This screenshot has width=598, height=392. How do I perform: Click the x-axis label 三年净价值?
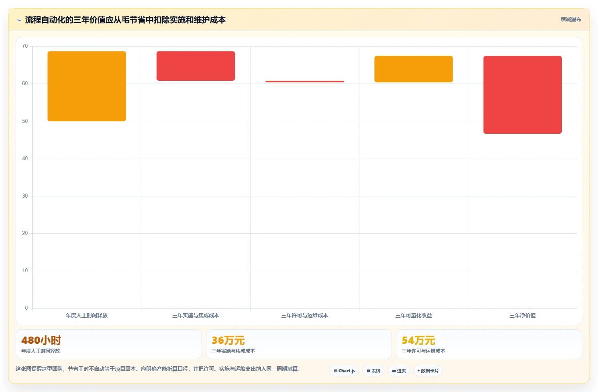(x=522, y=316)
